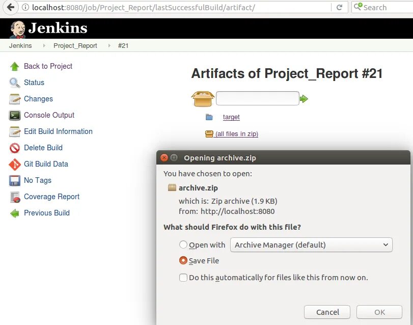Click the artifact path input field
The image size is (413, 325).
point(257,98)
